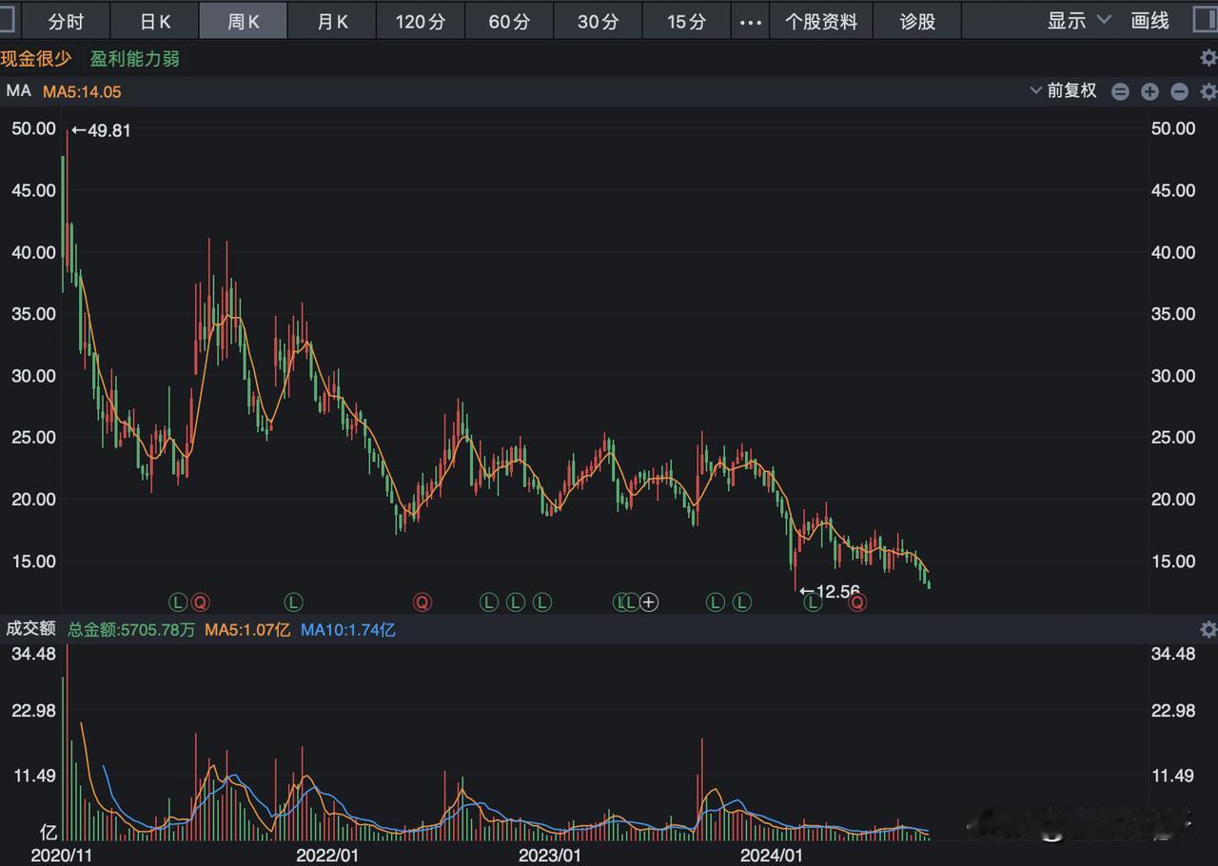This screenshot has height=866, width=1218.
Task: Open the 显示 display dropdown
Action: pyautogui.click(x=1078, y=21)
